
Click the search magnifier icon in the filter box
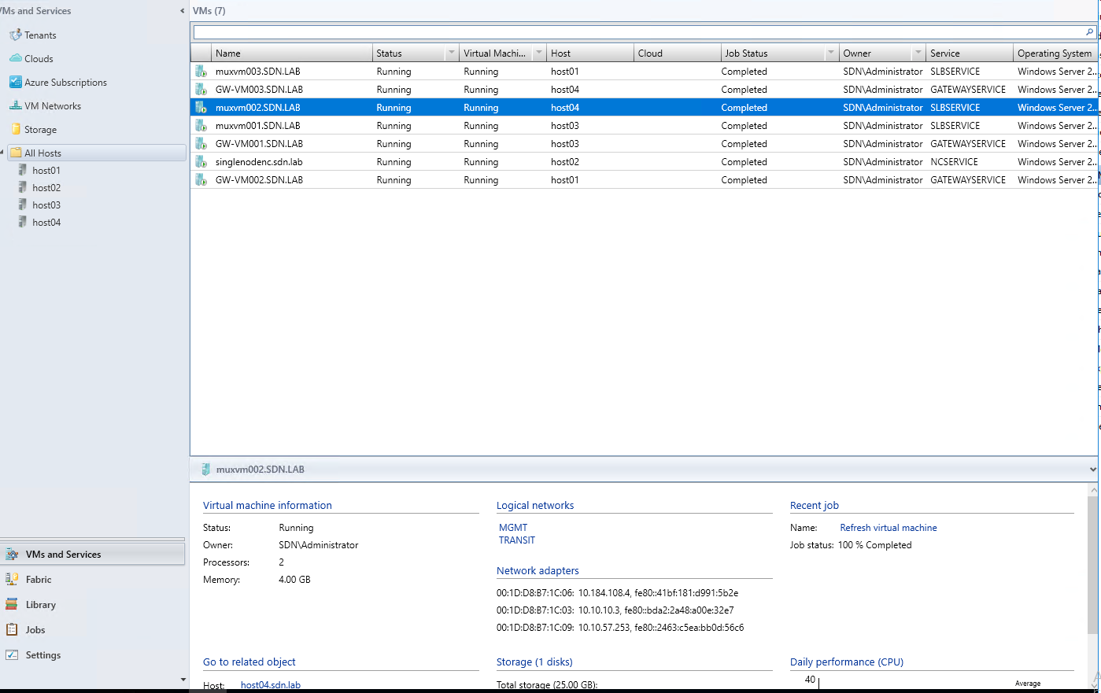click(1089, 32)
